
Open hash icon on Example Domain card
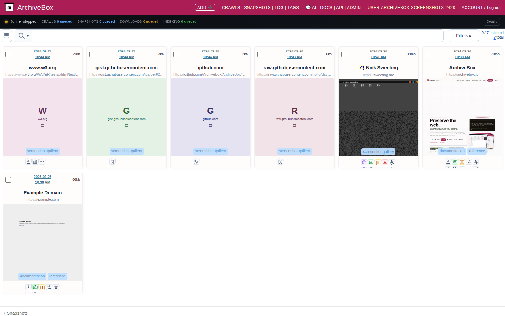tap(56, 287)
